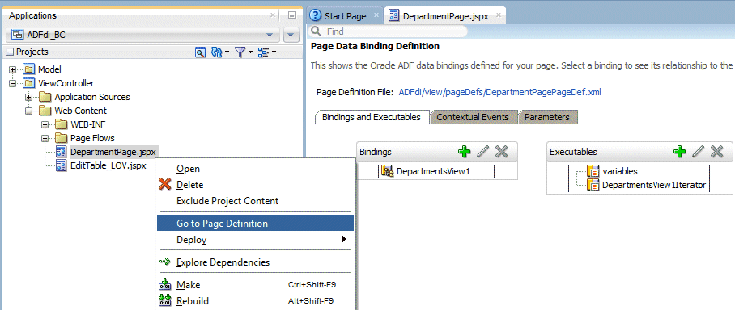Click the DepartmentsView1Iterator icon
Image resolution: width=735 pixels, height=310 pixels.
(x=593, y=185)
